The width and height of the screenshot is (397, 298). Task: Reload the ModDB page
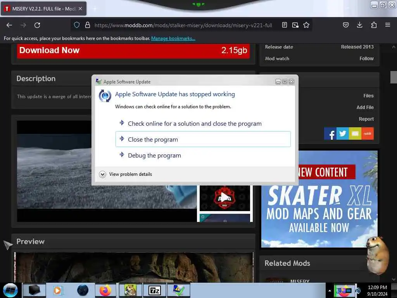pyautogui.click(x=37, y=25)
